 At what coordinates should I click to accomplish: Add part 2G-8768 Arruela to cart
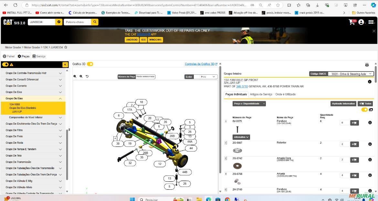[354, 176]
